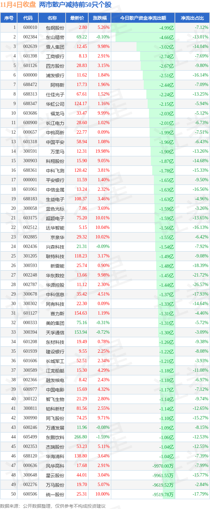210x509 pixels.
Task: Click 中信金属 outflow ratio -16.56%
Action: [201, 190]
